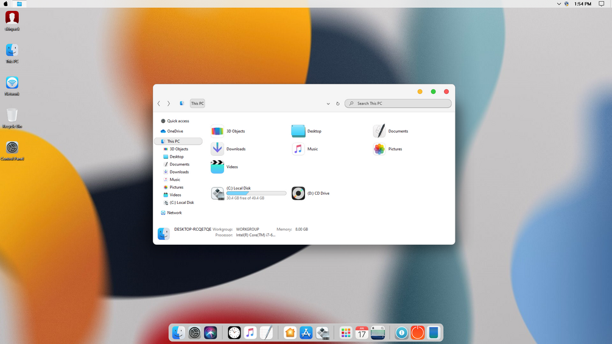Go back with the navigation arrow
This screenshot has height=344, width=612.
tap(159, 104)
